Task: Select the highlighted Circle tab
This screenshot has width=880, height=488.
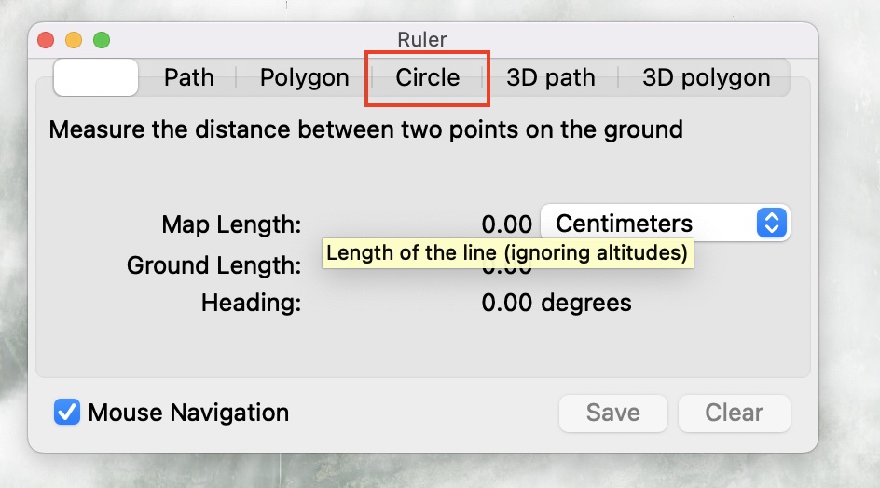Action: pyautogui.click(x=428, y=77)
